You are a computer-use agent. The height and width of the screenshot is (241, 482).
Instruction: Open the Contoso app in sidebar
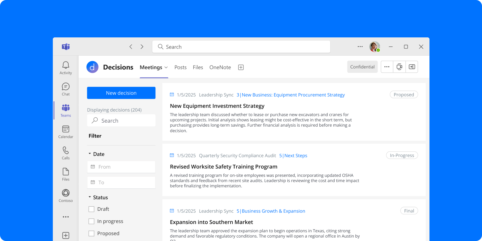[x=66, y=196]
